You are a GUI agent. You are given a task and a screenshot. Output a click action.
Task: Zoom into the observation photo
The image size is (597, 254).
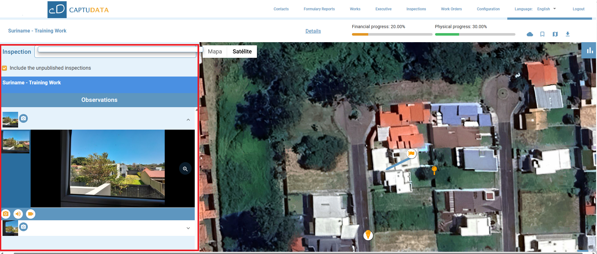pyautogui.click(x=185, y=169)
